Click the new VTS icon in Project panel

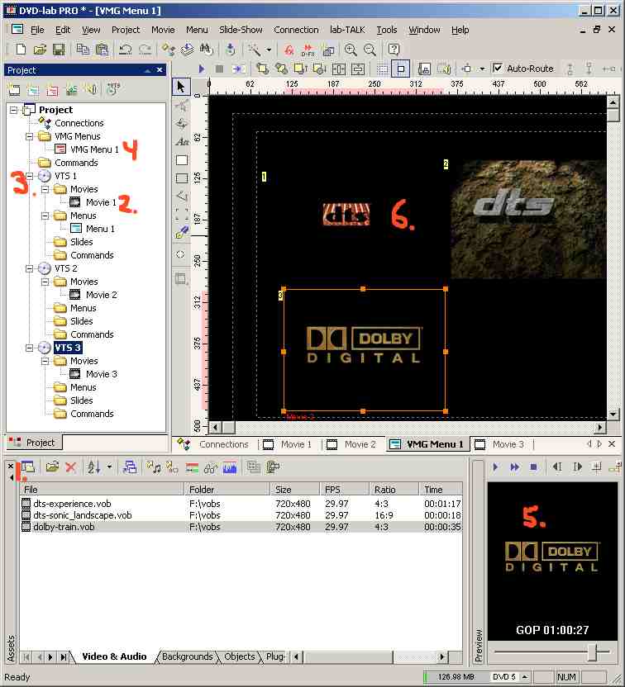tap(112, 89)
